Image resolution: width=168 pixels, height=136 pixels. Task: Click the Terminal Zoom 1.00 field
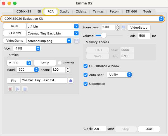[x=58, y=70]
